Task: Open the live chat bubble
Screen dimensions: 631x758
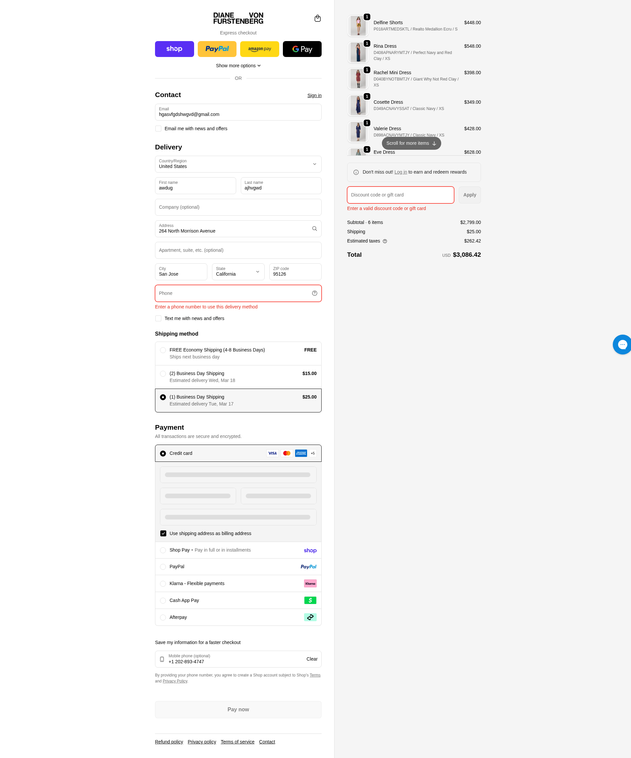Action: [622, 345]
